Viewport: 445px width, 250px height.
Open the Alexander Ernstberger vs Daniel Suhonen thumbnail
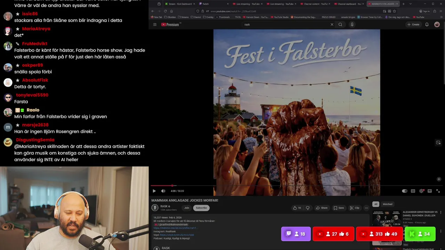[x=387, y=218]
